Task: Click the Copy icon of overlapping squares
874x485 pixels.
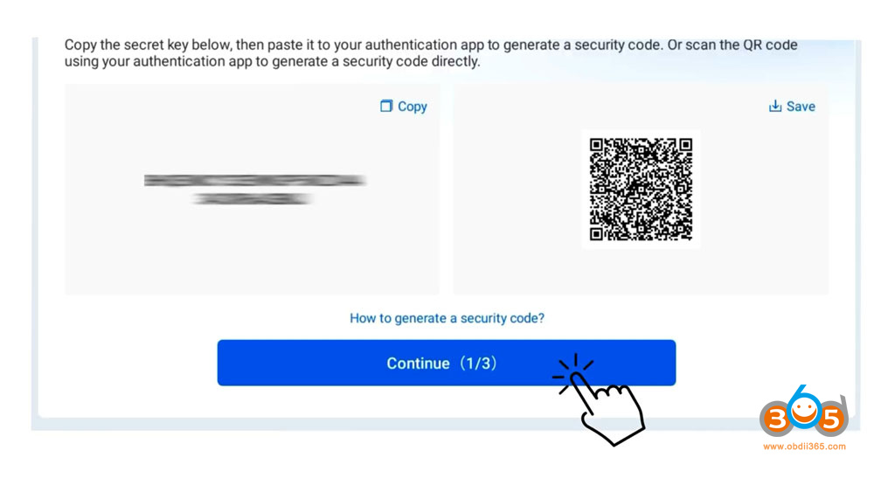Action: tap(386, 106)
